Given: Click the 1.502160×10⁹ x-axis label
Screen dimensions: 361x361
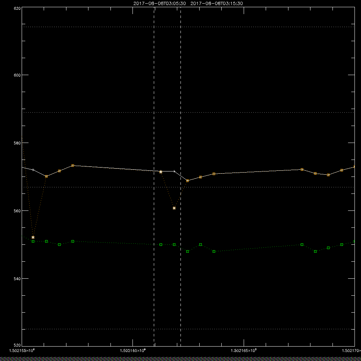Looking at the screenshot, I should [x=133, y=351].
